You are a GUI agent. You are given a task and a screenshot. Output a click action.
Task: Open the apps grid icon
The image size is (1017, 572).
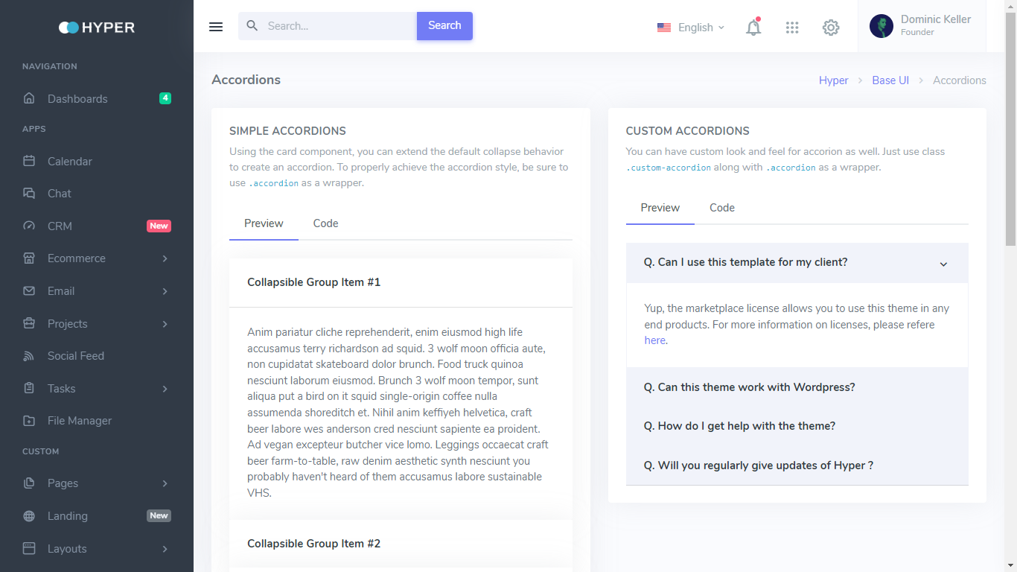(792, 28)
